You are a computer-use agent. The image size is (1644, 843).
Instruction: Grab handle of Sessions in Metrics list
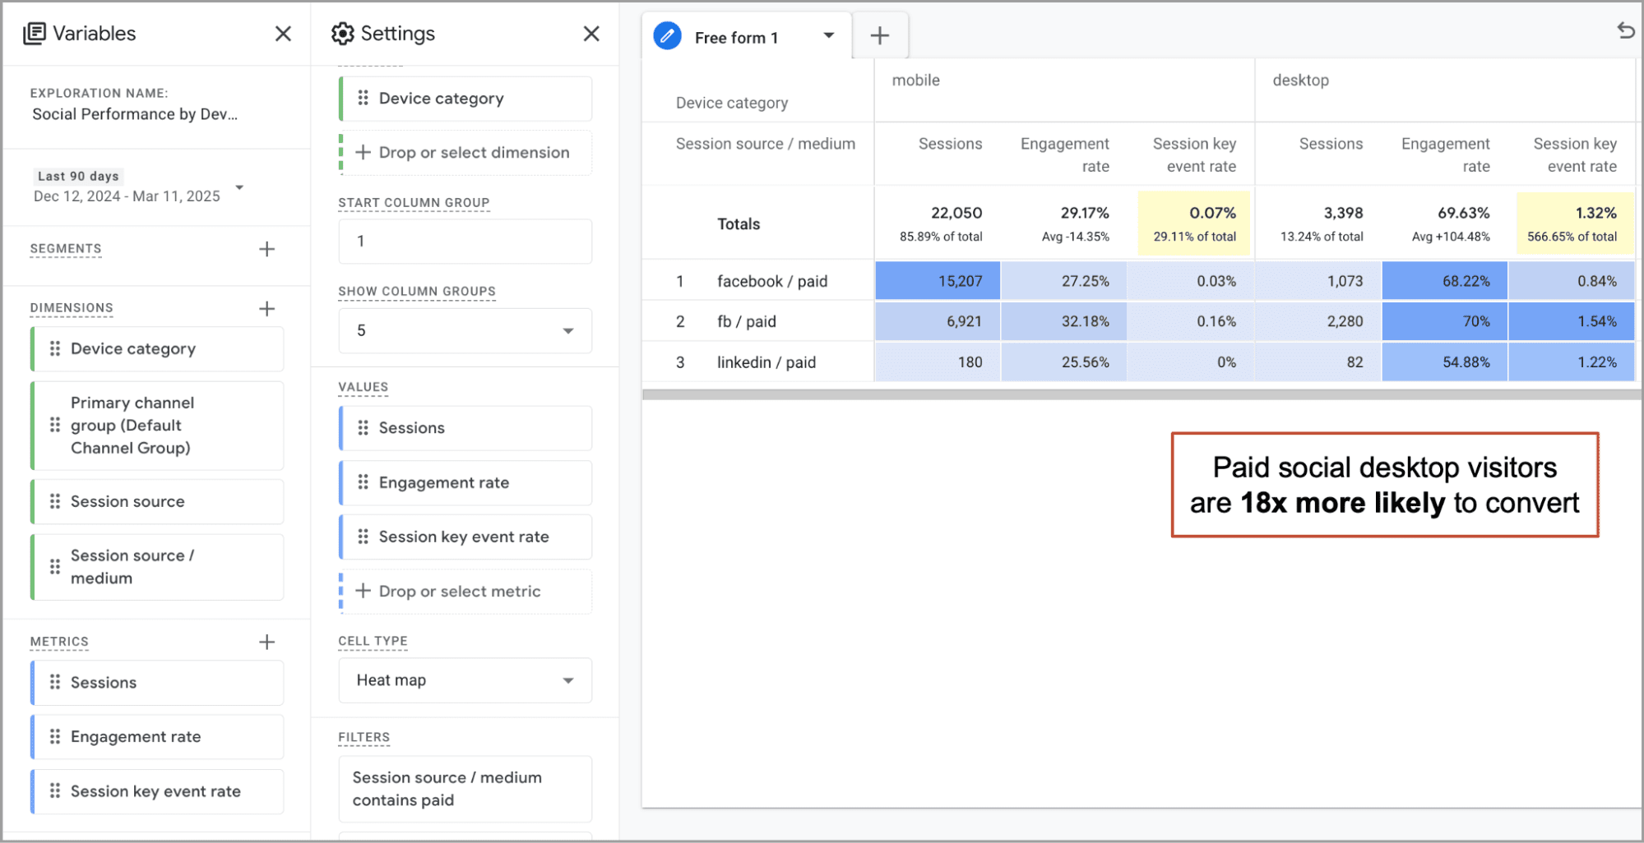[55, 683]
